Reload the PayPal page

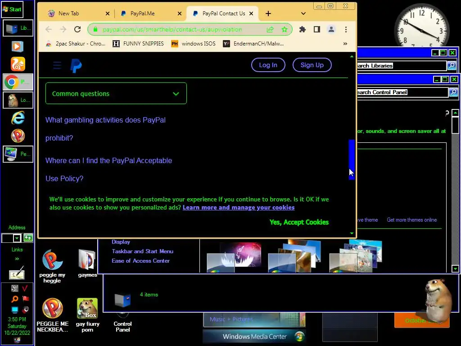[x=77, y=29]
